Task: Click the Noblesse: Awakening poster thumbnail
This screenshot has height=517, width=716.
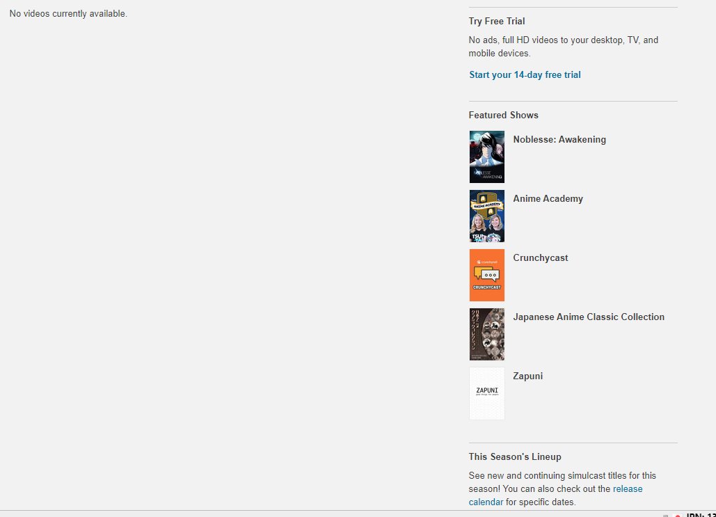Action: 487,157
